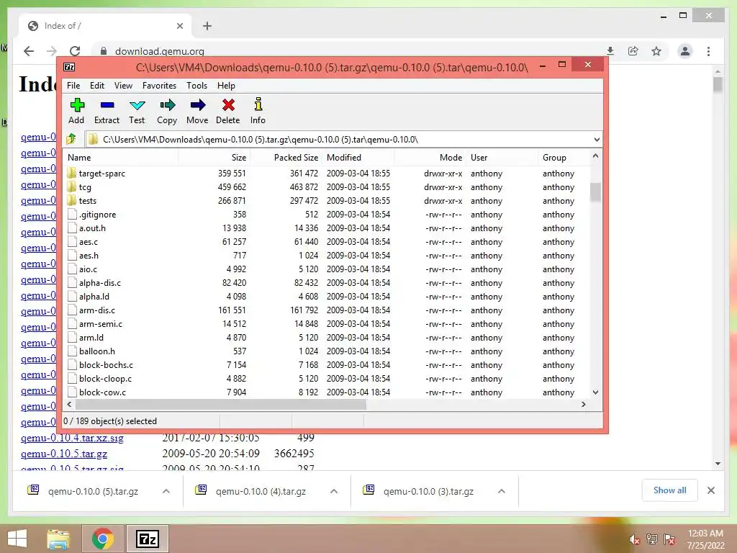Viewport: 737px width, 553px height.
Task: Click the Chrome share page icon
Action: (x=633, y=51)
